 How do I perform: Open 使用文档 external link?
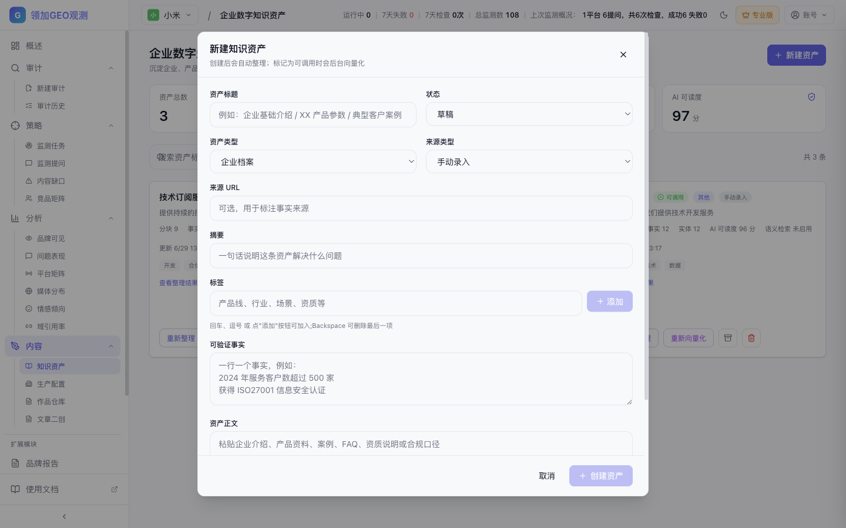[65, 489]
